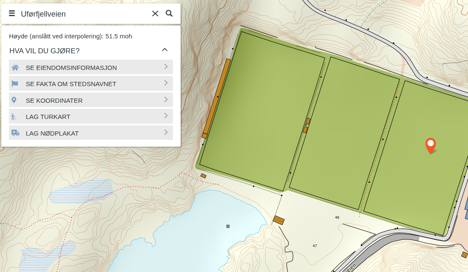Click the house icon for property info
468x272 pixels.
click(15, 68)
